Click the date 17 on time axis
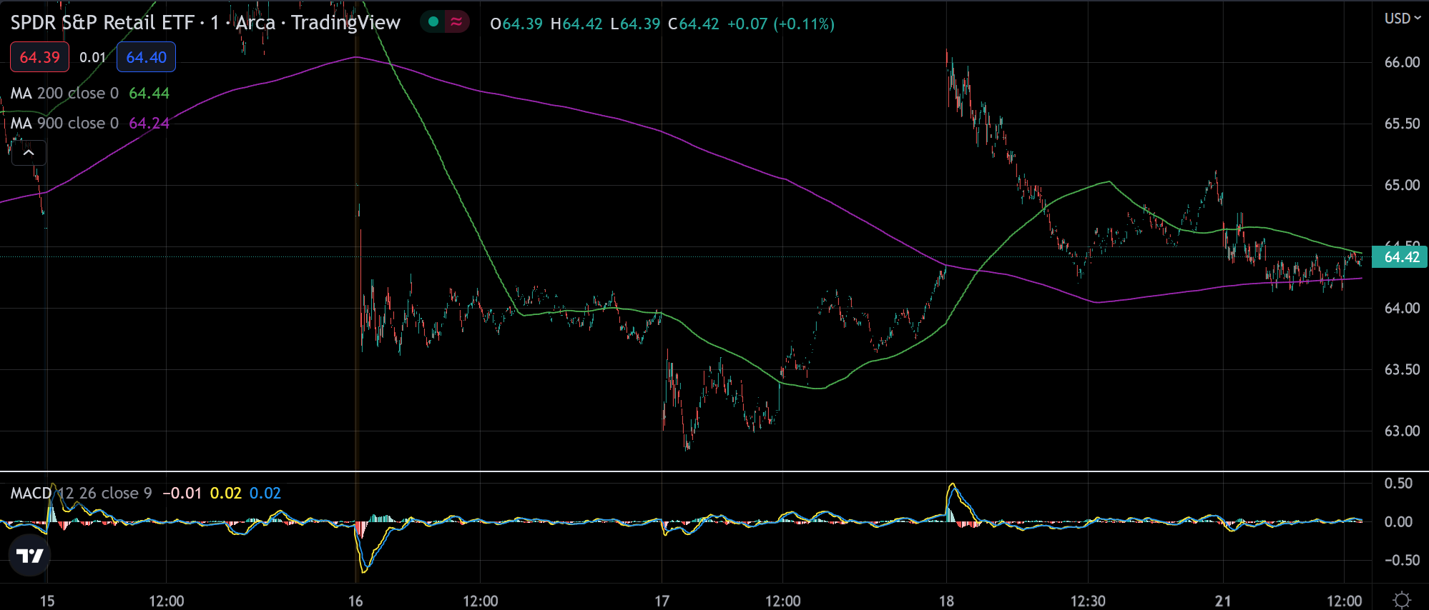1429x610 pixels. pyautogui.click(x=662, y=601)
